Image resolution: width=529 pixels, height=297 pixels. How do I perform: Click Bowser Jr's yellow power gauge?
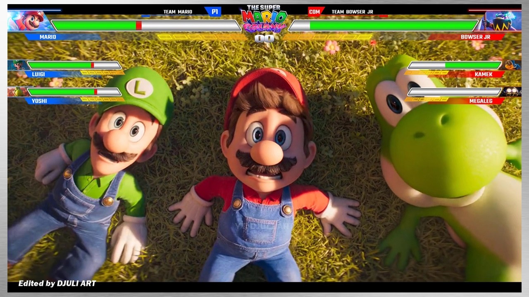coord(328,37)
